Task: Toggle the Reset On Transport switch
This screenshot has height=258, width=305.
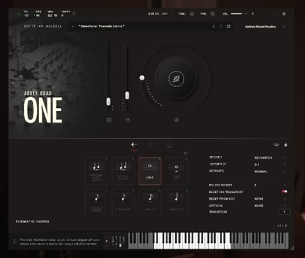Action: tap(284, 191)
